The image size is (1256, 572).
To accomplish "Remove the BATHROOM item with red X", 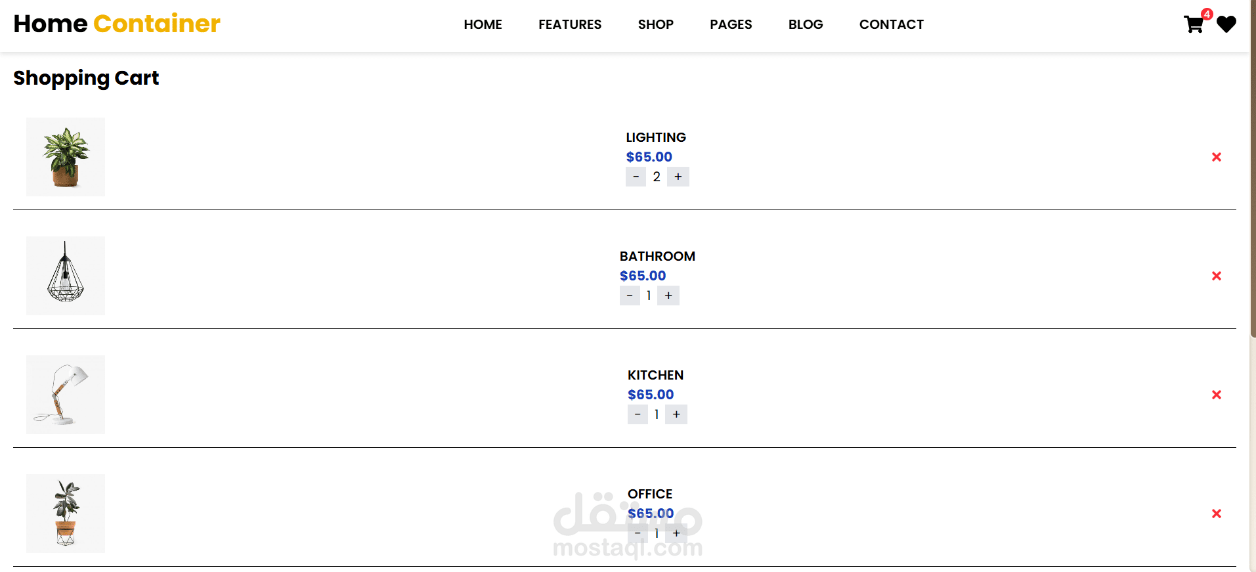I will [x=1217, y=276].
